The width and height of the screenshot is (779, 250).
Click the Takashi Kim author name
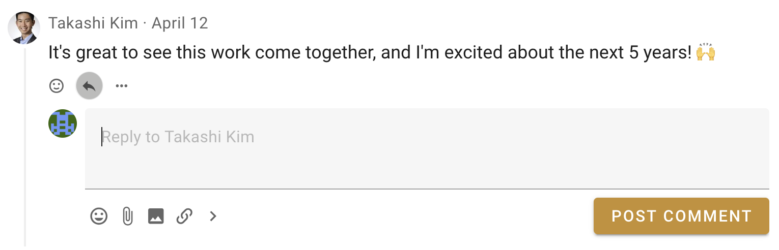coord(93,23)
